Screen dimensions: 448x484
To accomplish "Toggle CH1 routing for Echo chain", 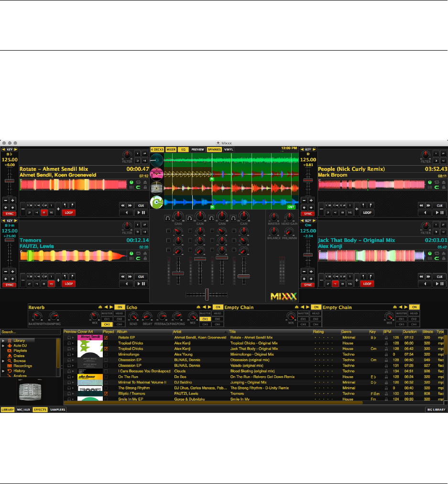I will coord(205,319).
